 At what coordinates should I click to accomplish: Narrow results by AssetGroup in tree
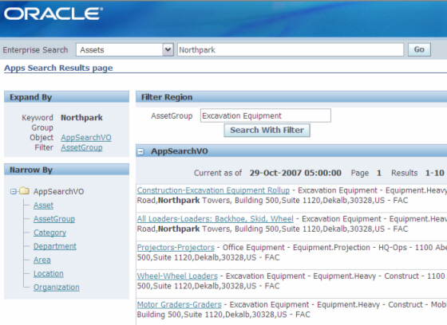54,219
